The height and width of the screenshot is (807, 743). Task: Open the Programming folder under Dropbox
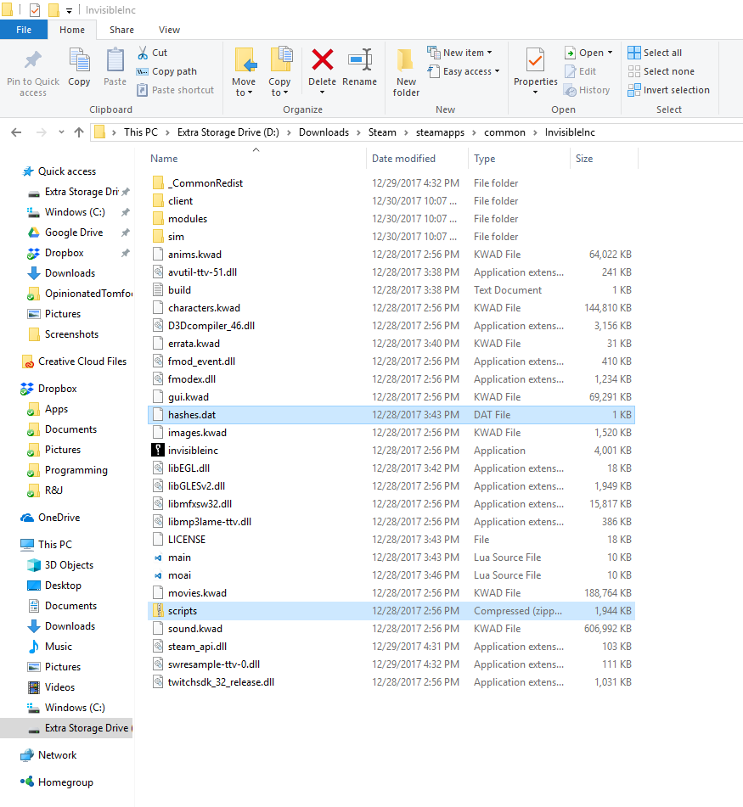point(76,470)
